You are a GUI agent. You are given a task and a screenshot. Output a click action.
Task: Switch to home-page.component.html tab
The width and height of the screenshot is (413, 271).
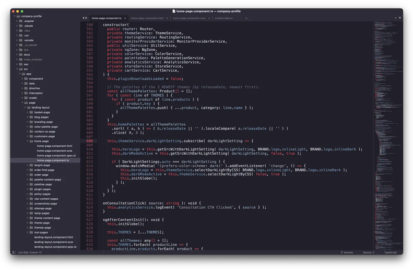click(x=147, y=18)
